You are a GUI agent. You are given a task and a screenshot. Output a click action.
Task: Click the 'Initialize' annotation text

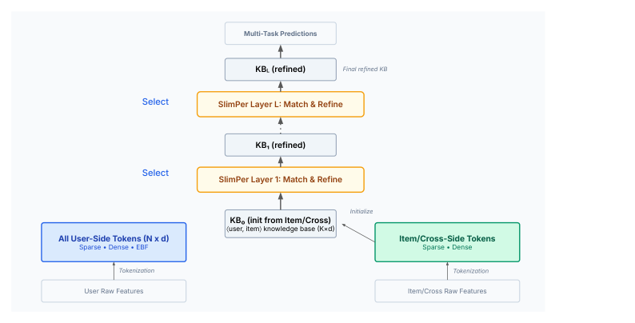point(361,211)
